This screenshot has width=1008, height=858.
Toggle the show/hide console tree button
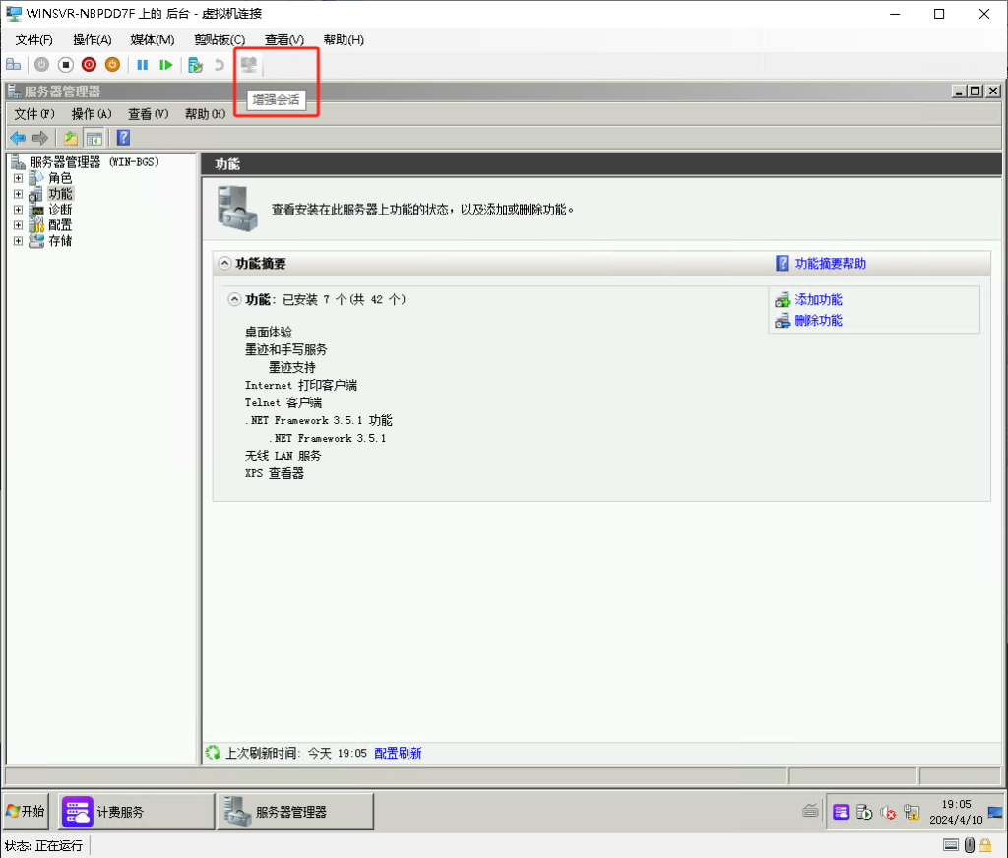point(94,138)
